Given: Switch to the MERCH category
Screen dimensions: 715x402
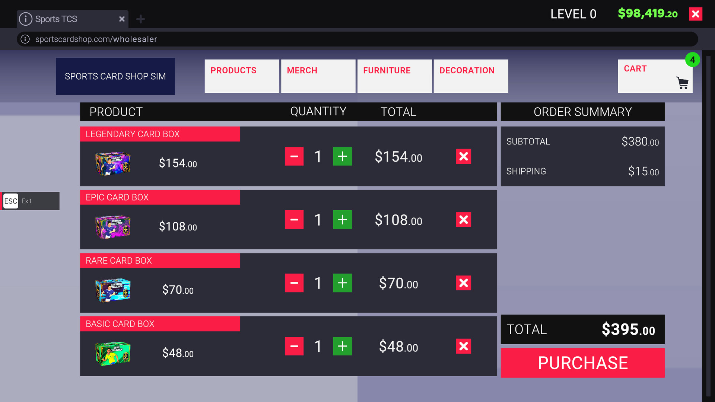Looking at the screenshot, I should (318, 76).
